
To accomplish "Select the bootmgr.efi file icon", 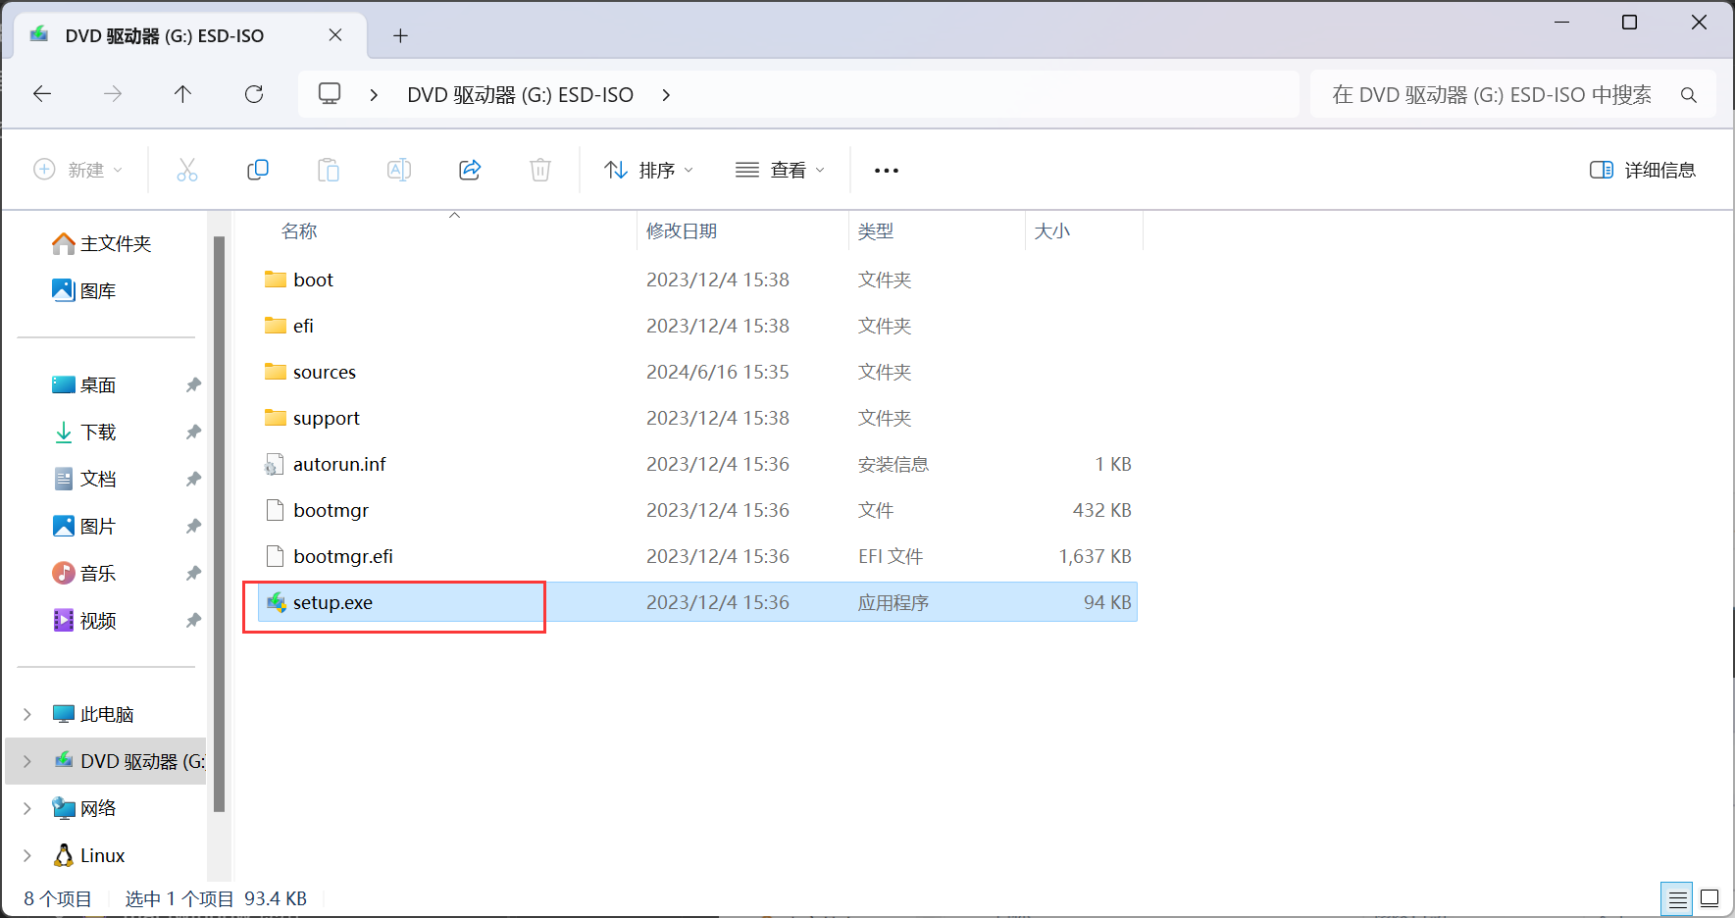I will (x=276, y=556).
